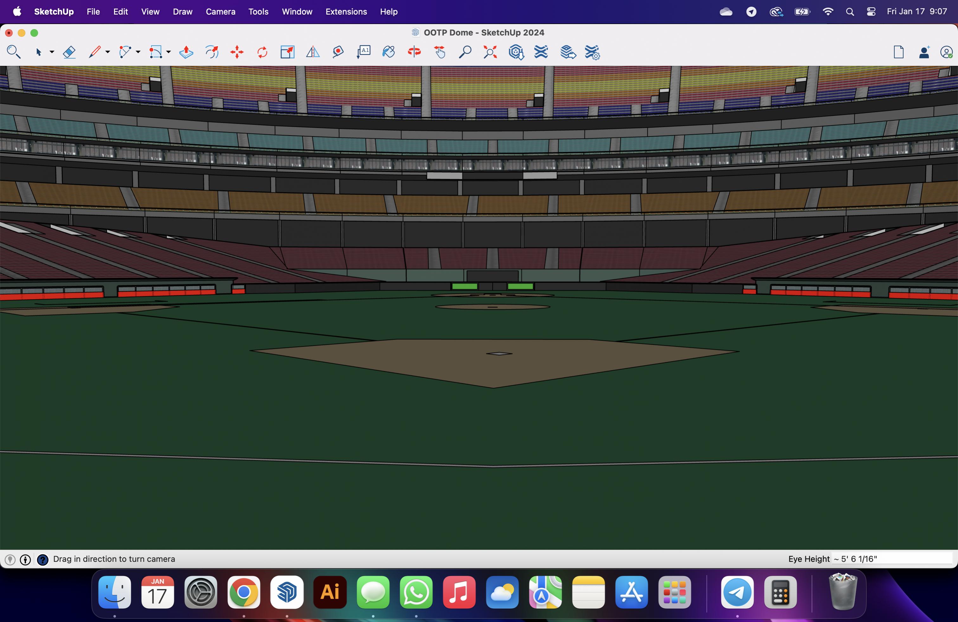
Task: Select the Push/Pull tool
Action: point(186,52)
